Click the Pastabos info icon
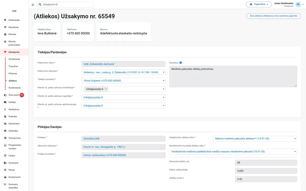 tap(181, 63)
